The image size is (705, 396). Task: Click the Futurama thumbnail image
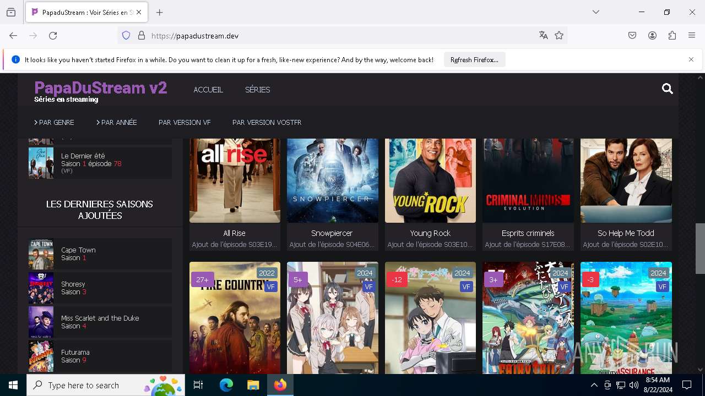41,356
